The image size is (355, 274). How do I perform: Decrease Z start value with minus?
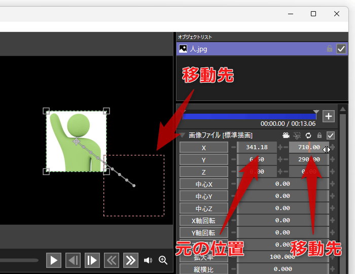[x=233, y=172]
